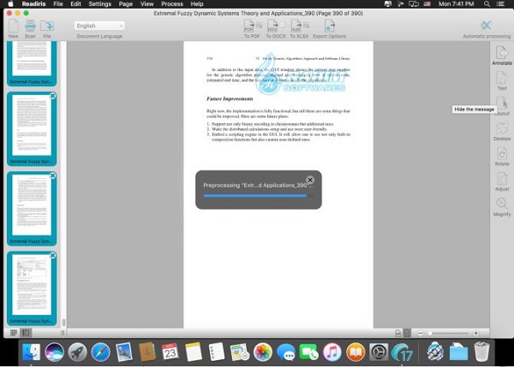This screenshot has width=514, height=367.
Task: Open the Trash in the dock
Action: point(481,352)
